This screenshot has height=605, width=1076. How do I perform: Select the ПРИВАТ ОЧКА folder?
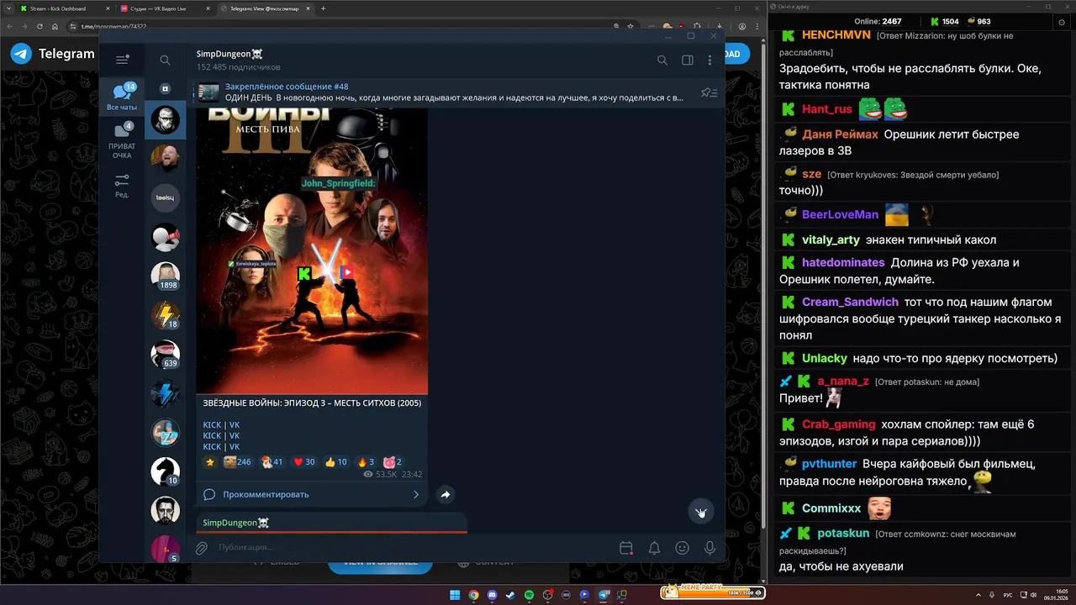(x=122, y=140)
